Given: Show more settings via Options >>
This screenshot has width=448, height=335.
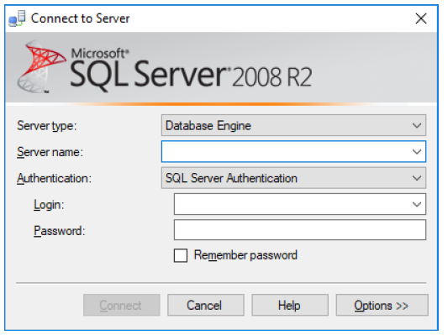Looking at the screenshot, I should 382,305.
